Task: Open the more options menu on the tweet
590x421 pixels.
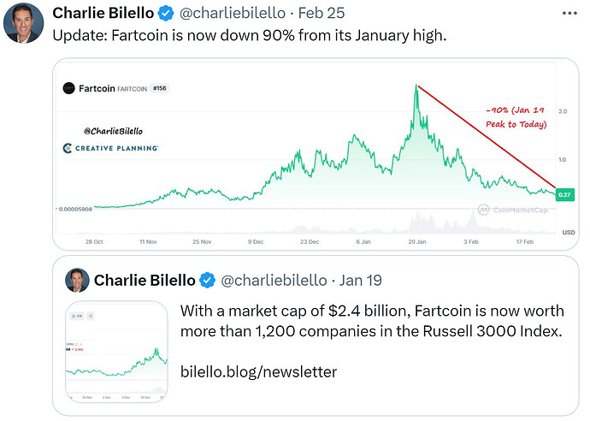Action: (566, 14)
